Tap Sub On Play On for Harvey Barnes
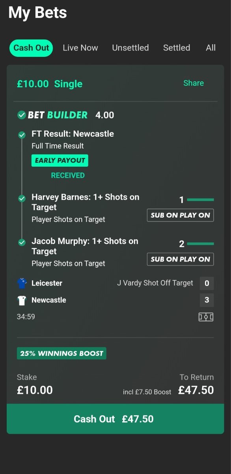231x474 pixels. 181,215
